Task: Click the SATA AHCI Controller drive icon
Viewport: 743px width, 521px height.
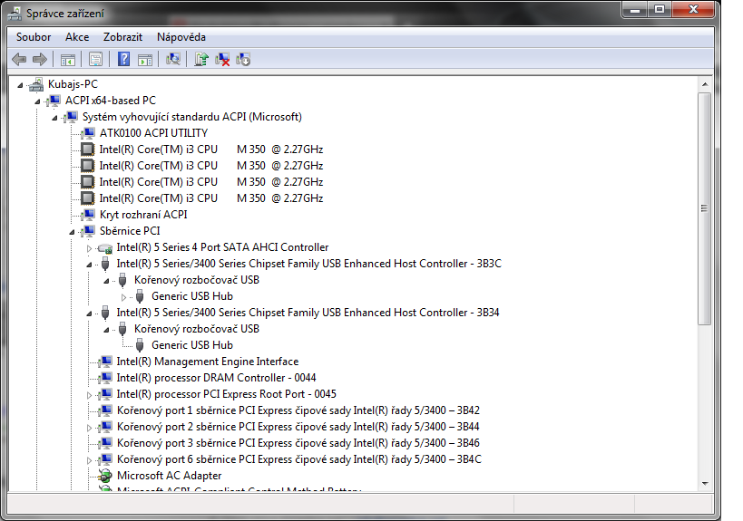Action: [105, 248]
